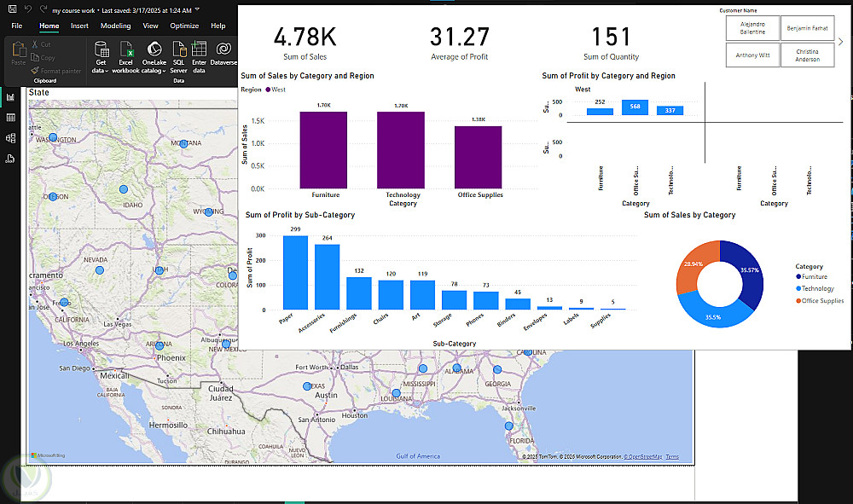Open the View ribbon tab
The image size is (853, 504).
pos(150,26)
